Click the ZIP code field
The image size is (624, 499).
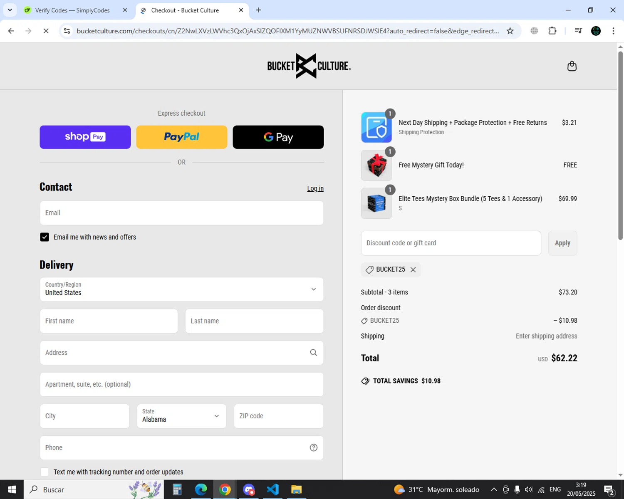tap(279, 416)
